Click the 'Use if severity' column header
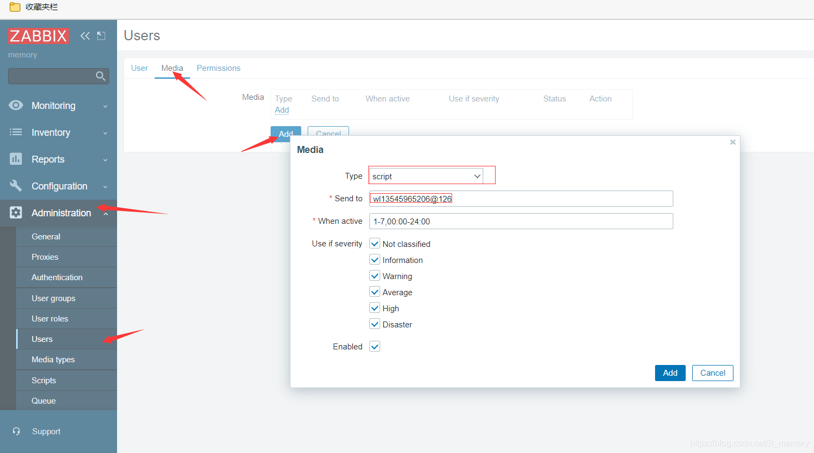This screenshot has width=814, height=453. pos(474,99)
